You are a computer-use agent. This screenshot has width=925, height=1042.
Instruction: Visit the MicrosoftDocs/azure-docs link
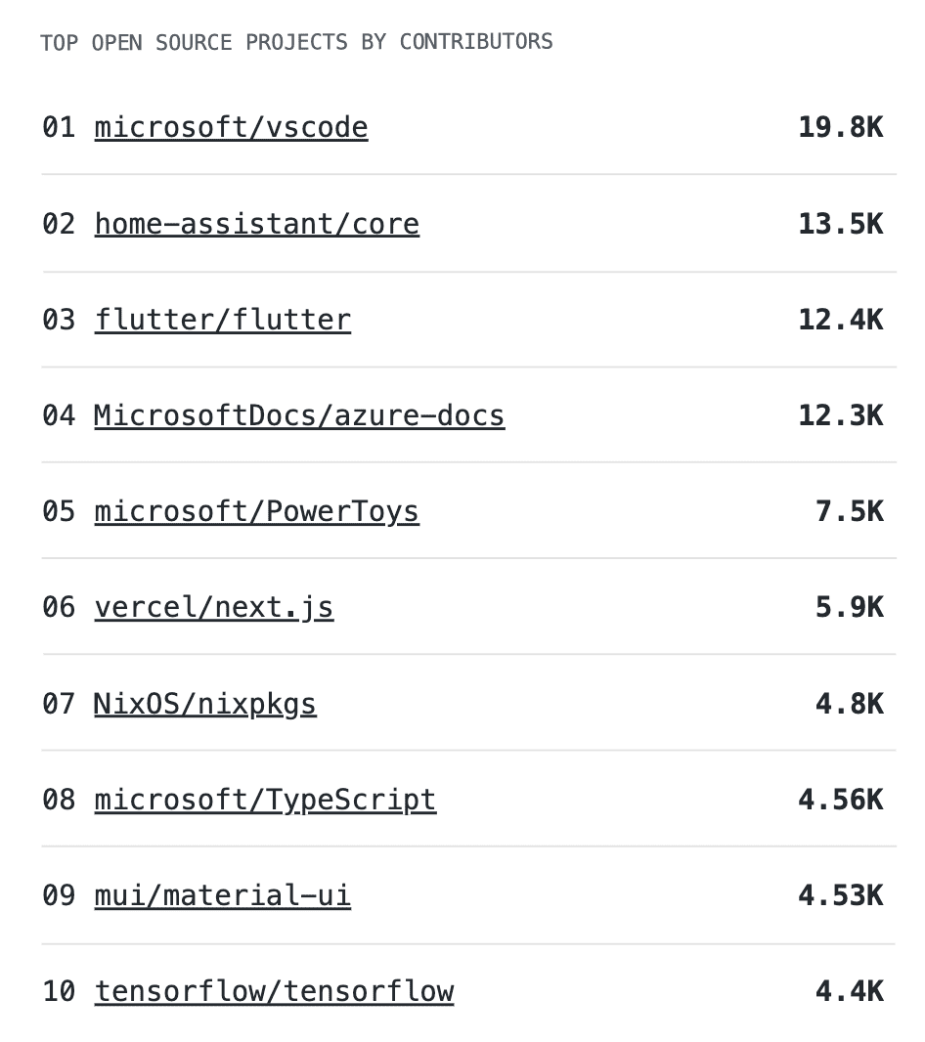[x=299, y=415]
